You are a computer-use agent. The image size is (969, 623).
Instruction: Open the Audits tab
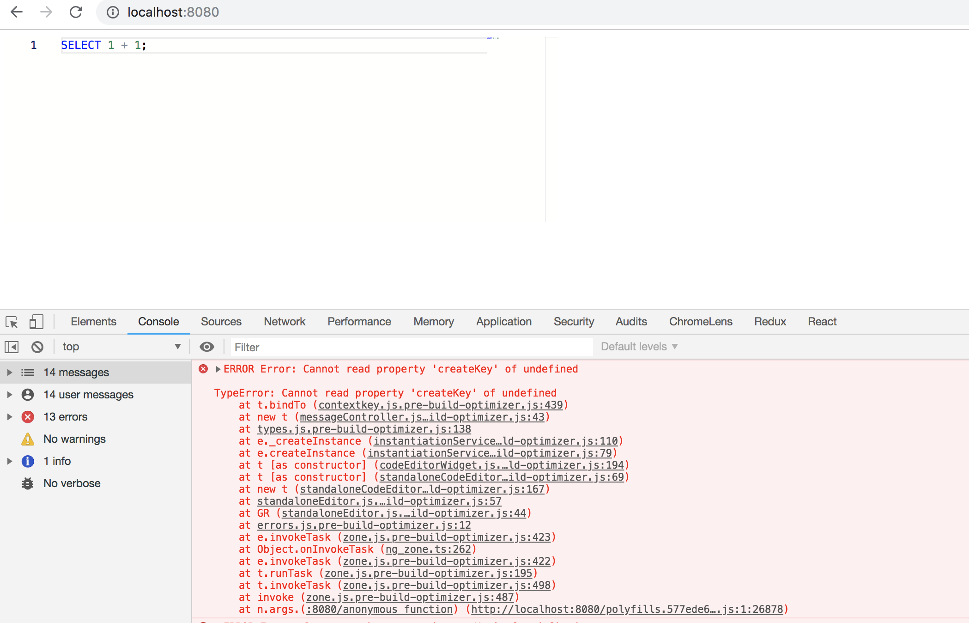pyautogui.click(x=631, y=322)
